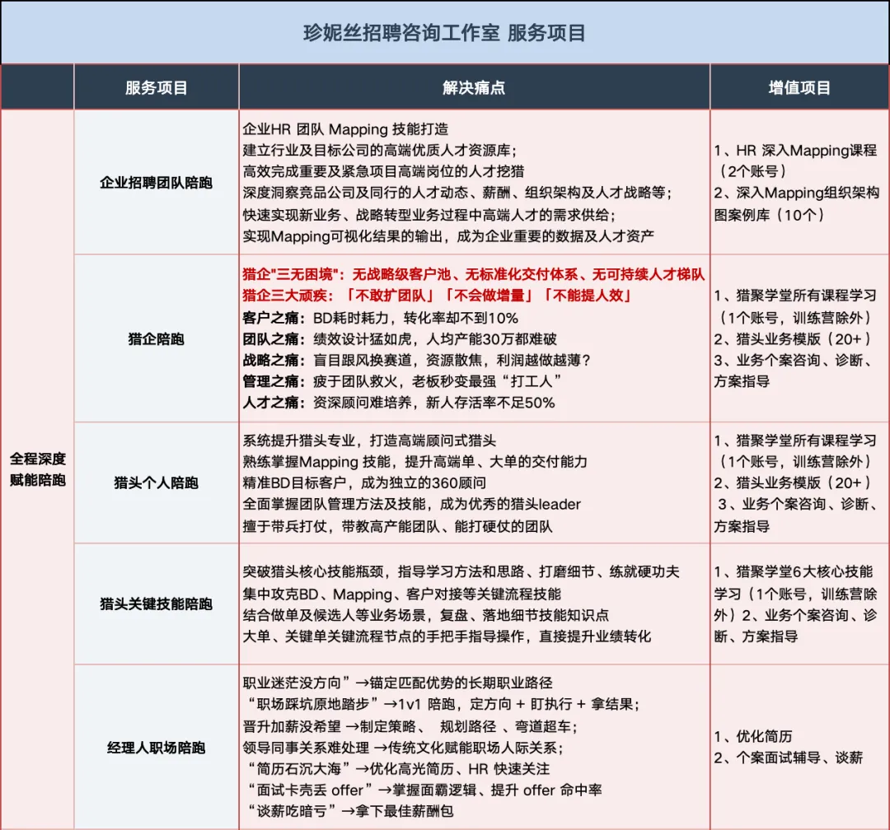Click the line 客户之痛: BD耗时耗力
890x830 pixels.
(380, 318)
